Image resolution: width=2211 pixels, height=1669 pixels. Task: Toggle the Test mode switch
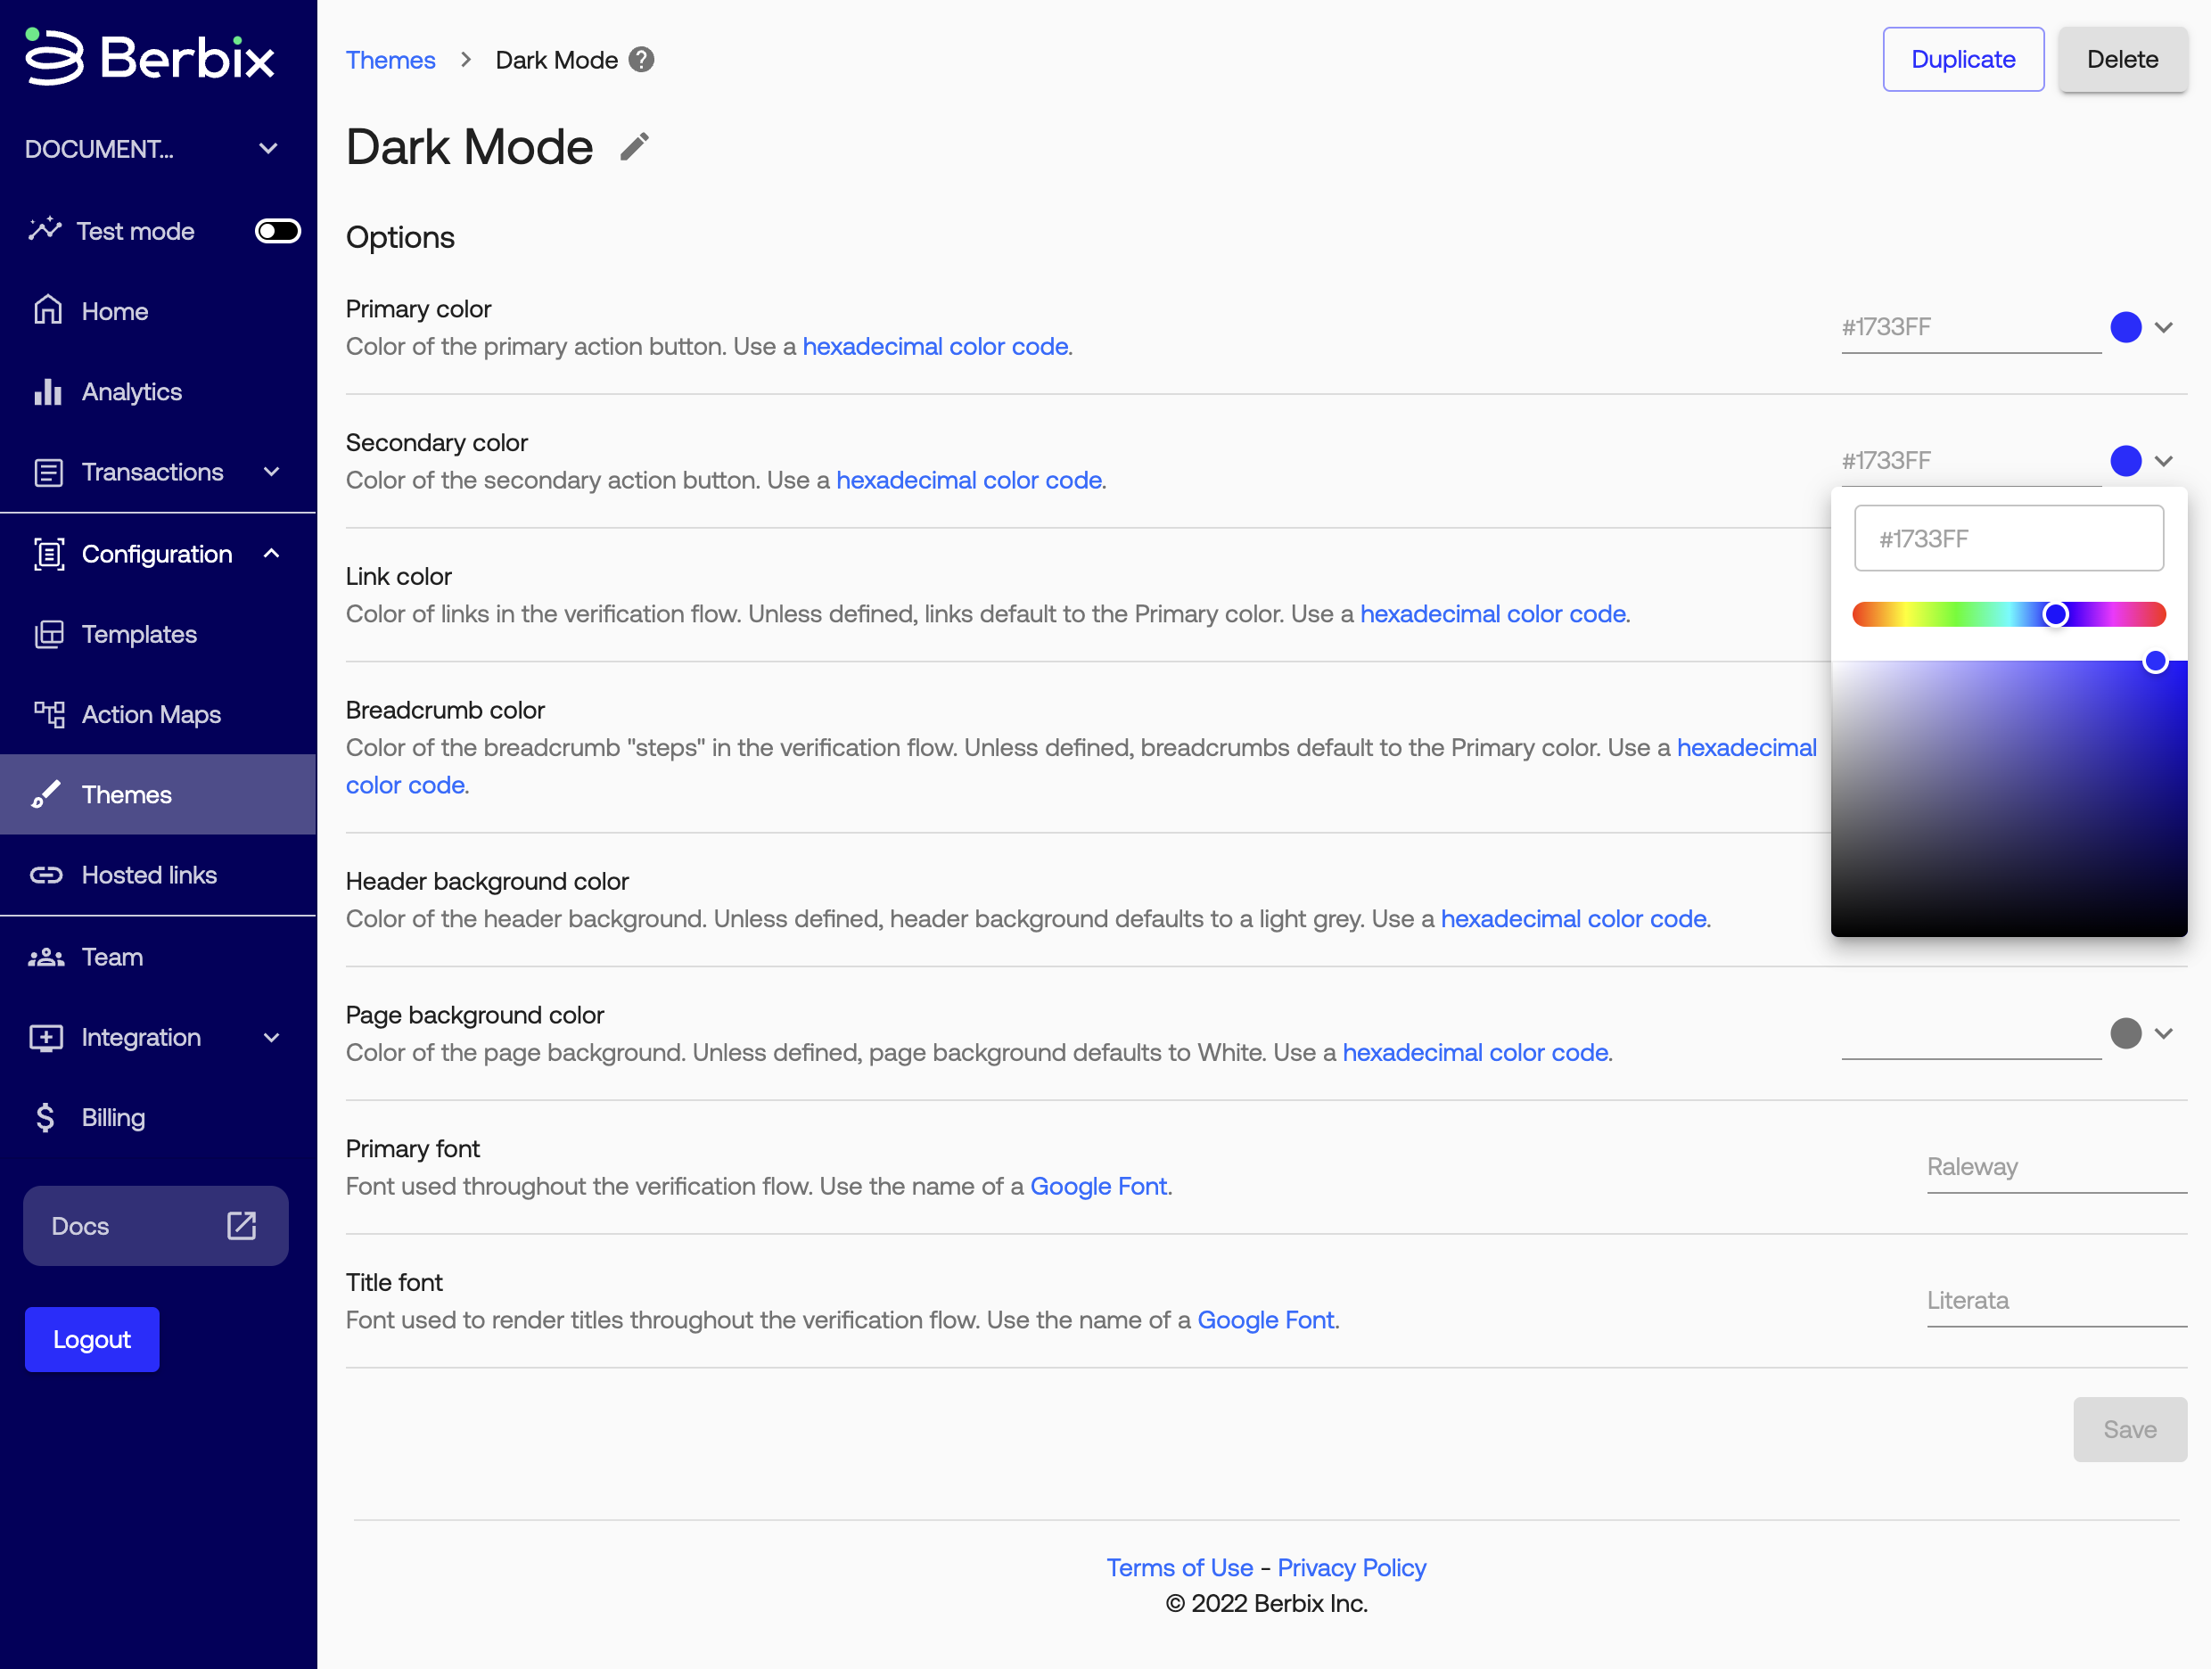point(277,231)
